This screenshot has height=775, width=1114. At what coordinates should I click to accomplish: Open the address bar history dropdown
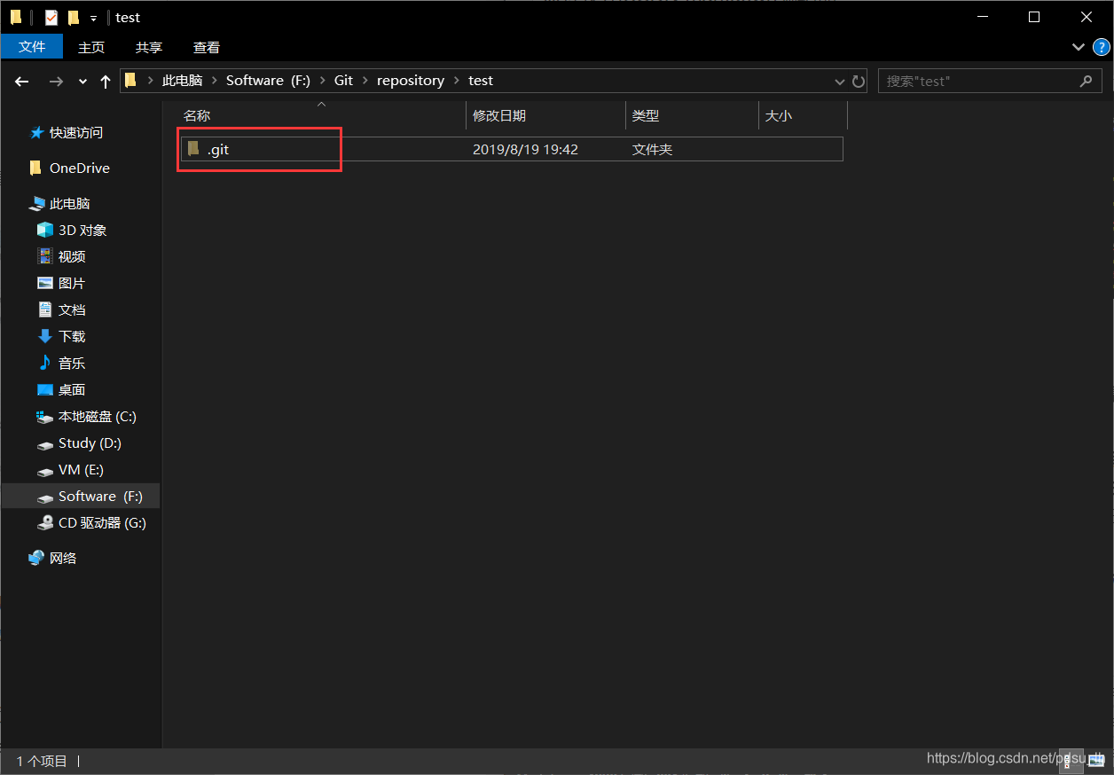click(840, 81)
